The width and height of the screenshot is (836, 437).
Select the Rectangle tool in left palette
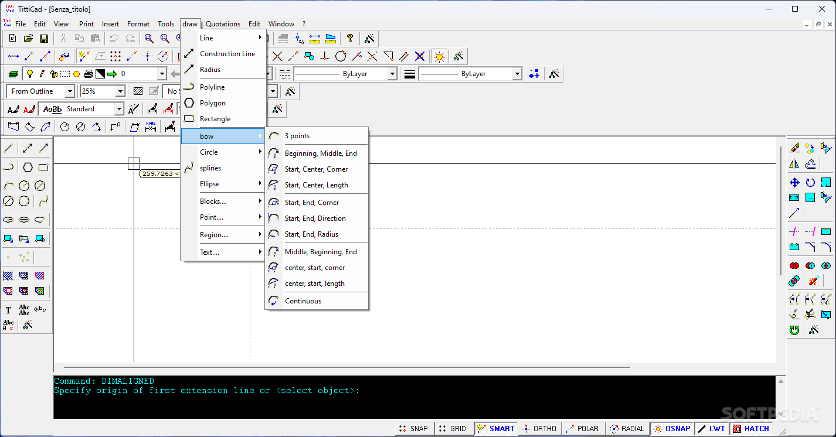tap(43, 167)
